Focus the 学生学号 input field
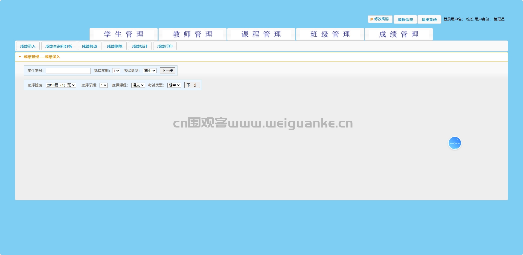The height and width of the screenshot is (255, 523). tap(68, 71)
